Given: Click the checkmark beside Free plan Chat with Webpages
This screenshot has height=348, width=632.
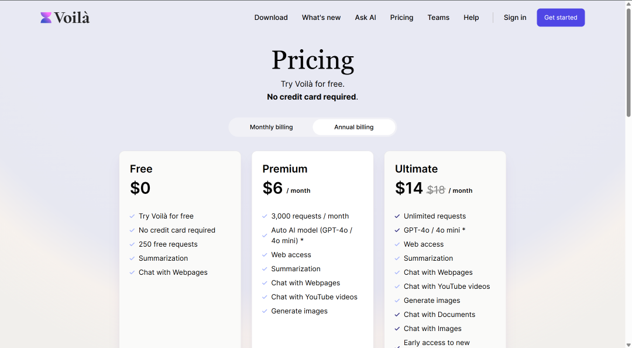Looking at the screenshot, I should pyautogui.click(x=132, y=272).
